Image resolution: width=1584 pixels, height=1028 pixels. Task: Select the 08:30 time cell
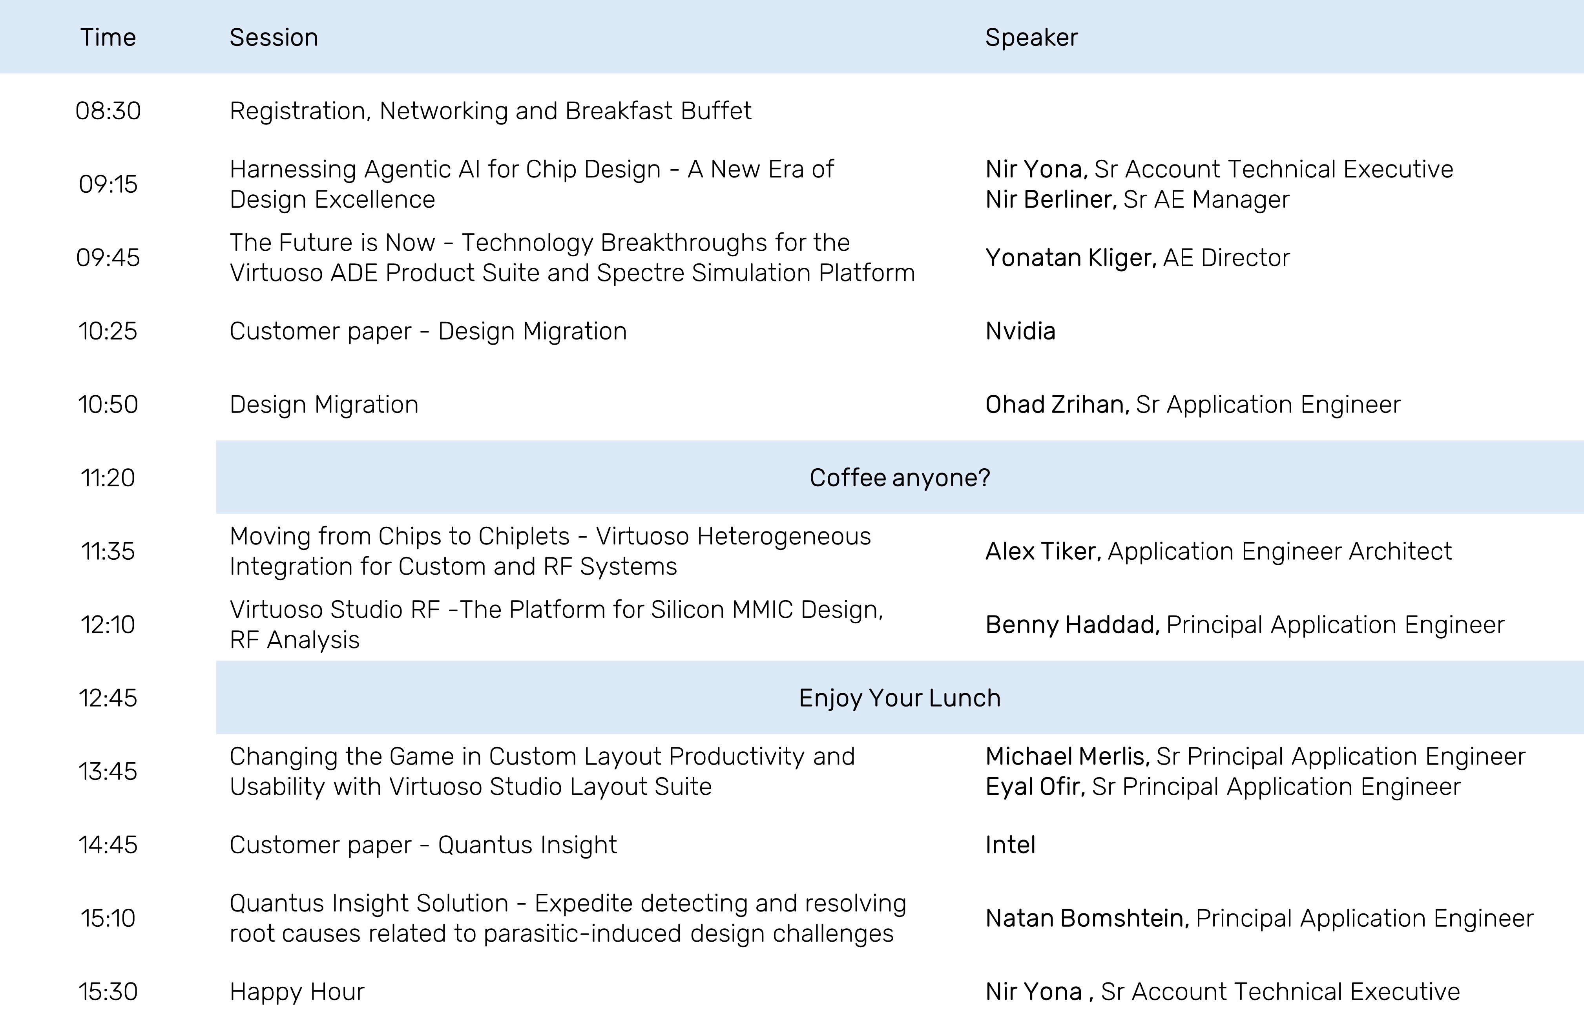[108, 111]
